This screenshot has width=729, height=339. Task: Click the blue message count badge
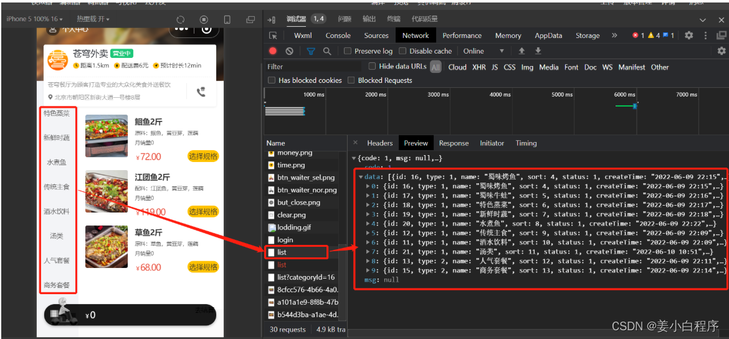pos(668,36)
